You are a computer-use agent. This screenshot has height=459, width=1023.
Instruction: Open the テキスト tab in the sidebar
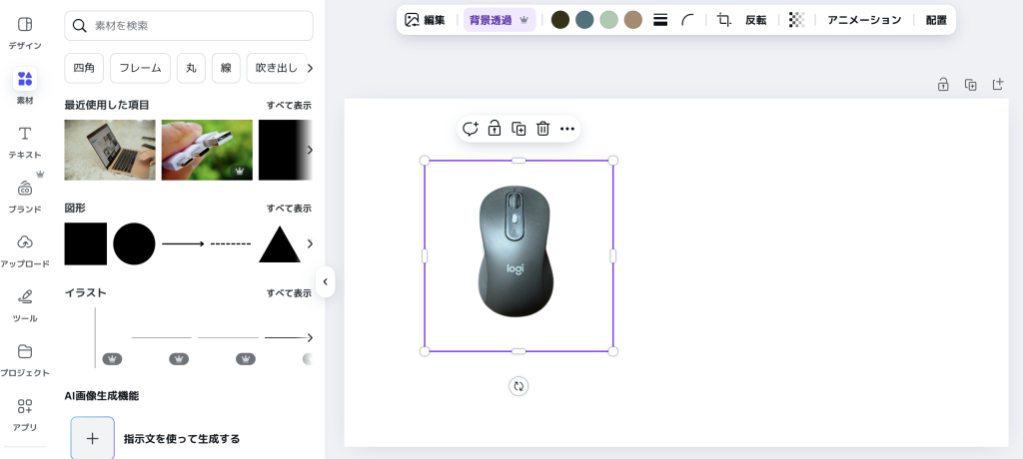(x=25, y=142)
